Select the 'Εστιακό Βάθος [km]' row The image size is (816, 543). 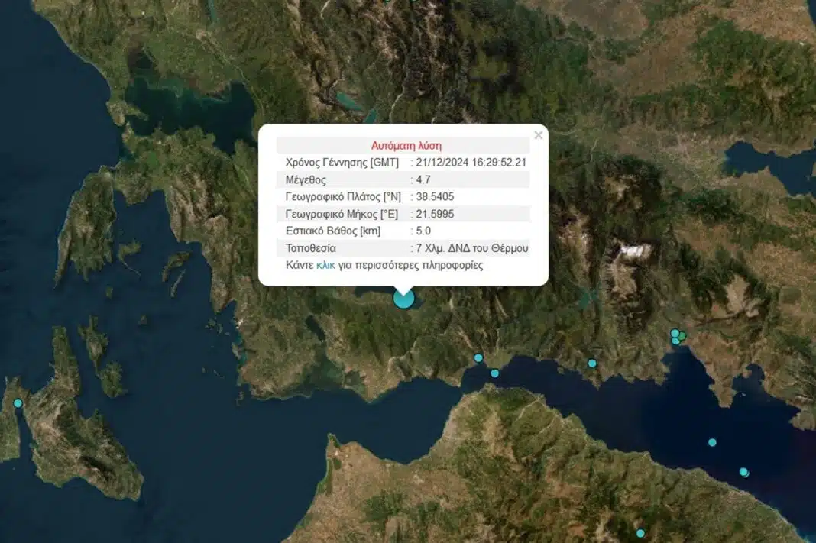click(x=403, y=231)
